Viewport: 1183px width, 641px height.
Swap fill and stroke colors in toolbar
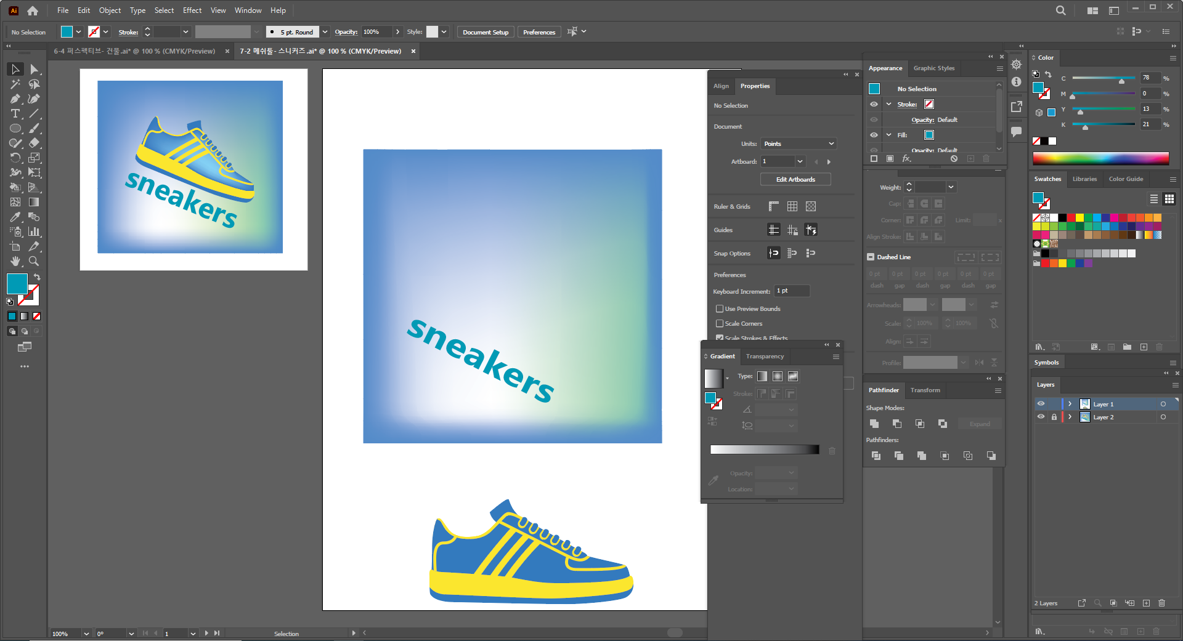coord(37,277)
